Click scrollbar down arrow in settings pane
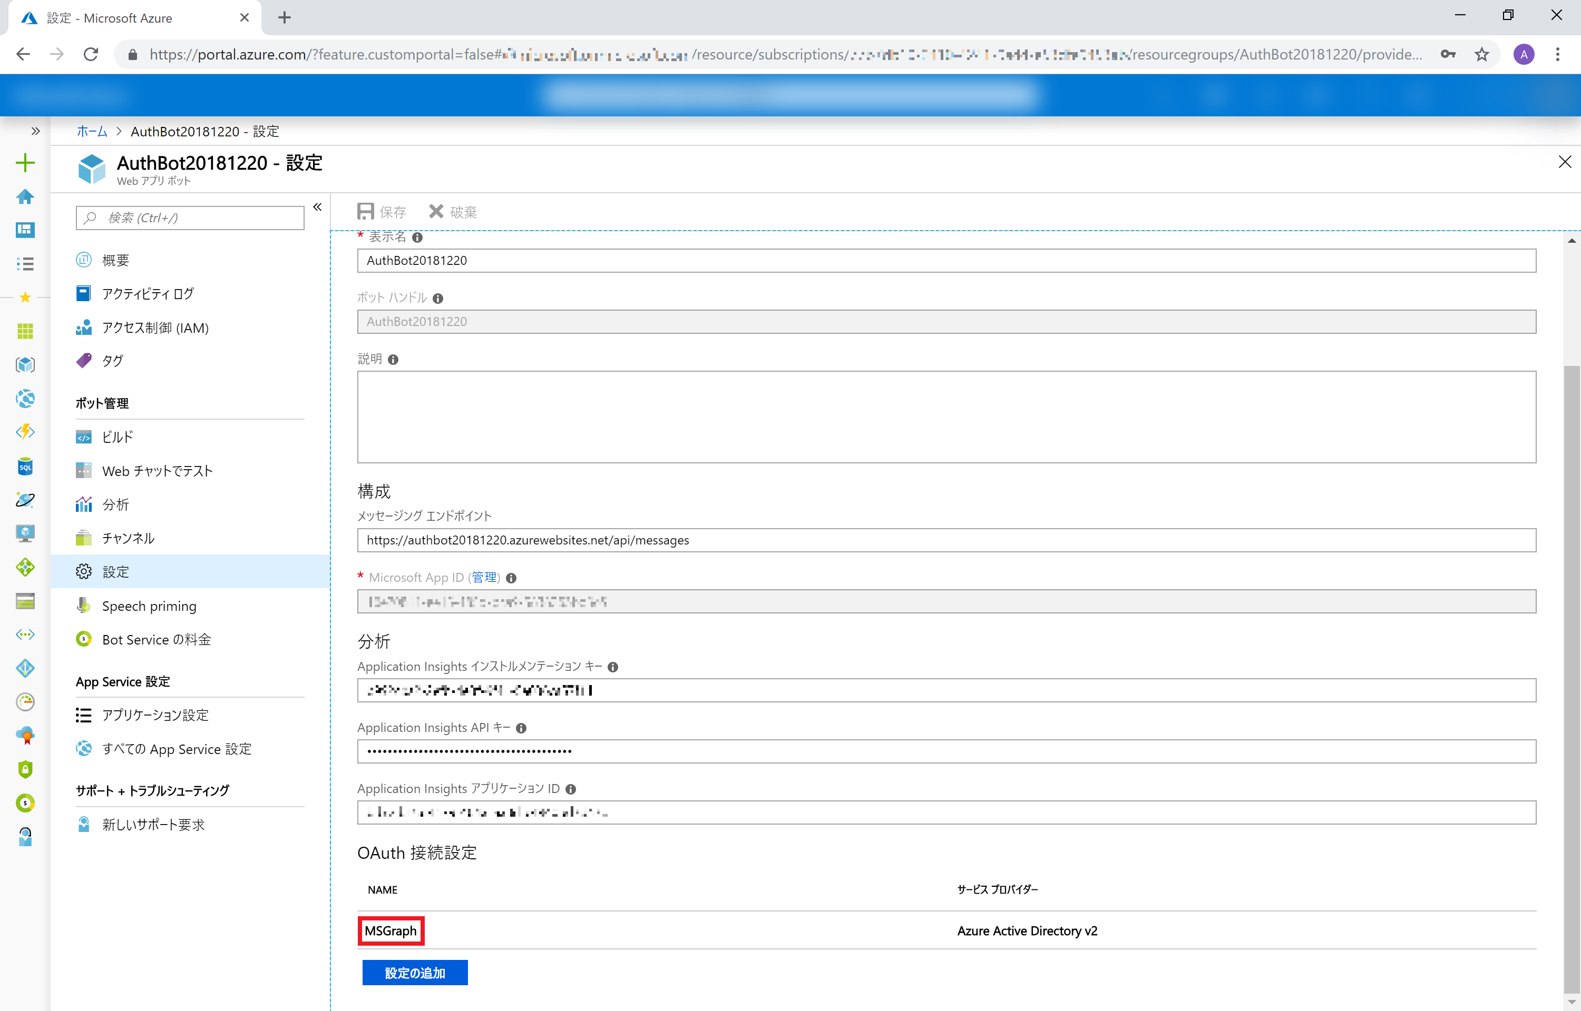This screenshot has height=1011, width=1581. coord(1571,1003)
